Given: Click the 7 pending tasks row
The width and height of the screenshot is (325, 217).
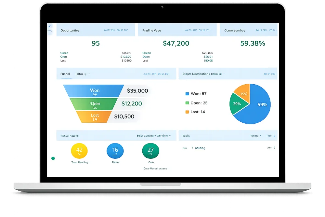Looking at the screenshot, I should [229, 148].
